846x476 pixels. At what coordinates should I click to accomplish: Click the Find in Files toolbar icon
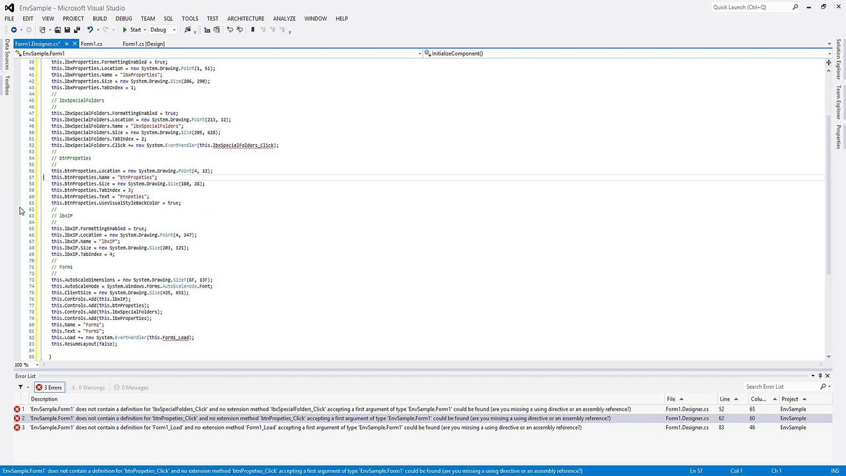click(x=188, y=30)
